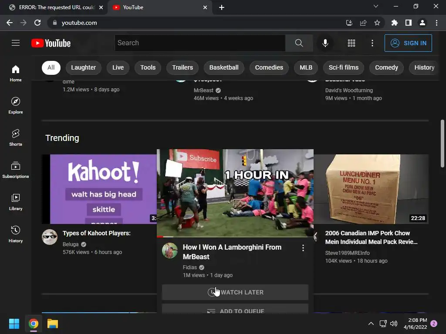446x334 pixels.
Task: Open YouTube settings three-dot menu
Action: click(372, 43)
